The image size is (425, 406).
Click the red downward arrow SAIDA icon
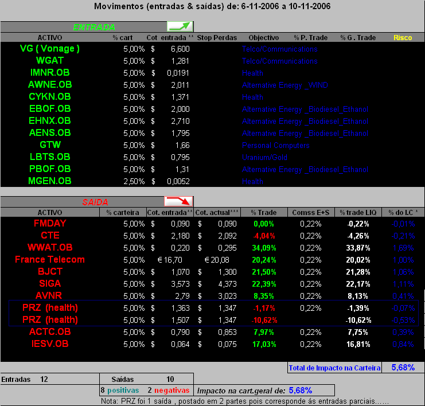(178, 201)
